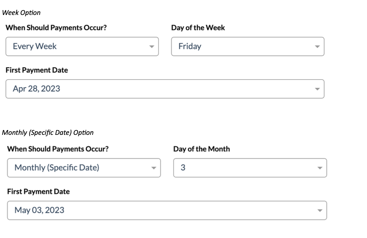This screenshot has height=238, width=367.
Task: Click the "Day of the Week" label
Action: 198,28
